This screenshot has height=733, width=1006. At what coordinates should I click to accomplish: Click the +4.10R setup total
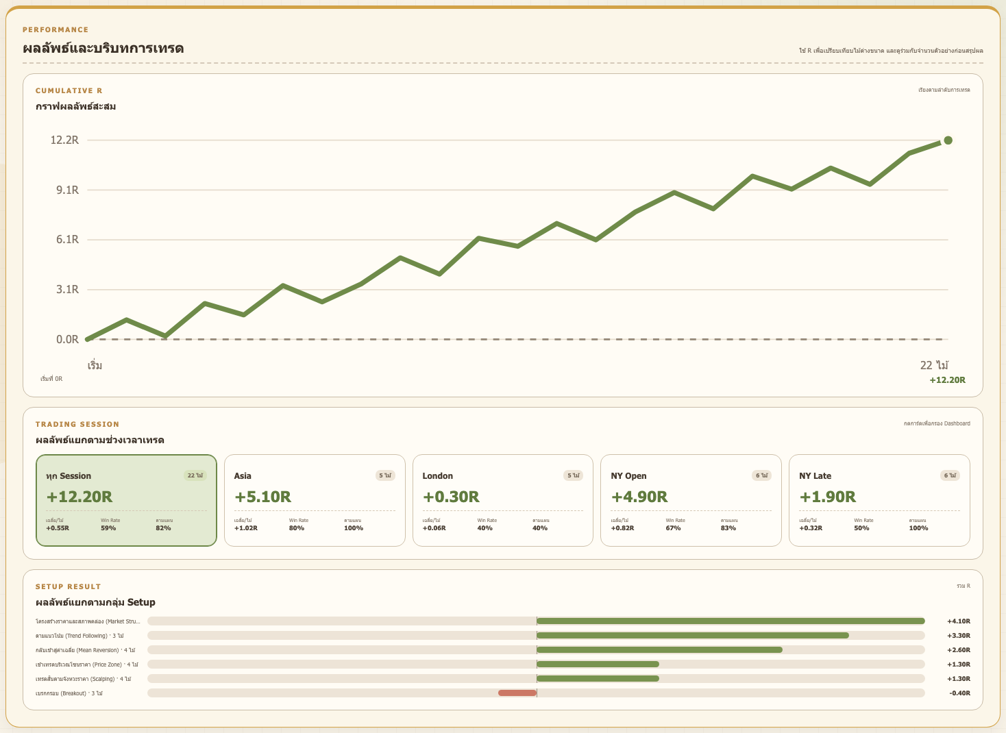click(x=959, y=621)
